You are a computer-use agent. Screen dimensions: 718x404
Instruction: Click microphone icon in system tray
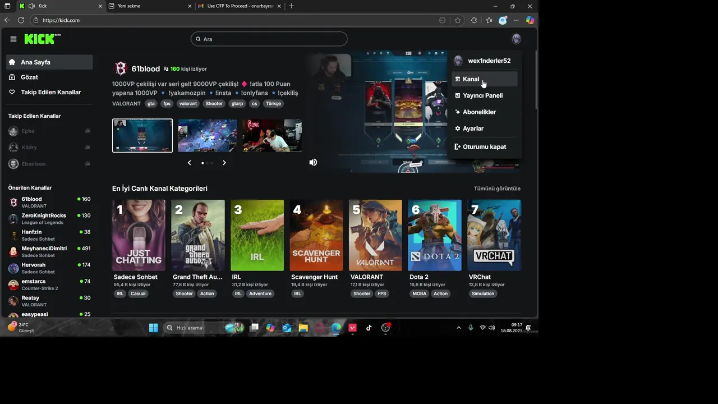coord(471,328)
